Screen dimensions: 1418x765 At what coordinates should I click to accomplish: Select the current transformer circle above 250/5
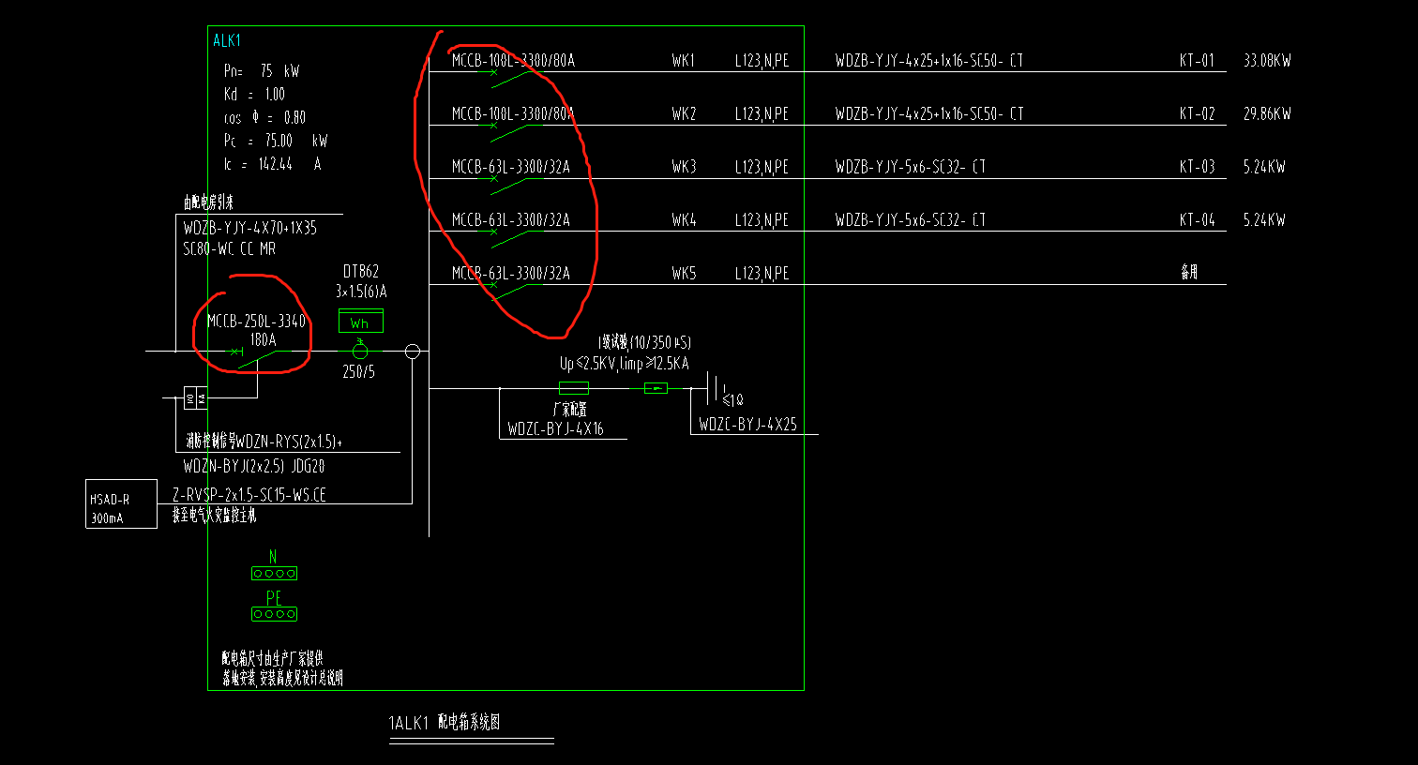pos(360,351)
